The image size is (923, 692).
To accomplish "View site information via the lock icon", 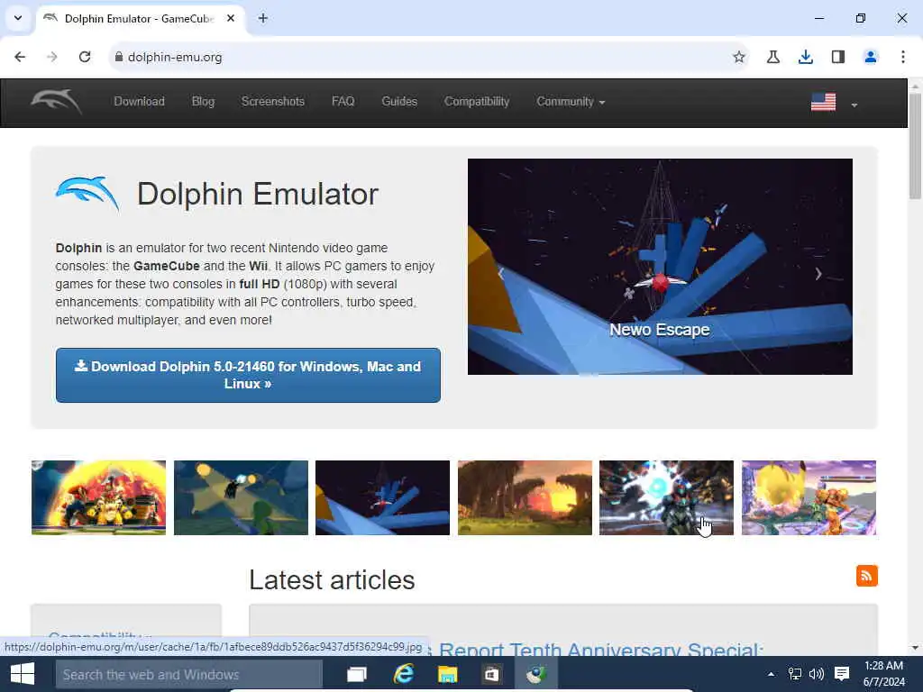I will click(x=119, y=57).
